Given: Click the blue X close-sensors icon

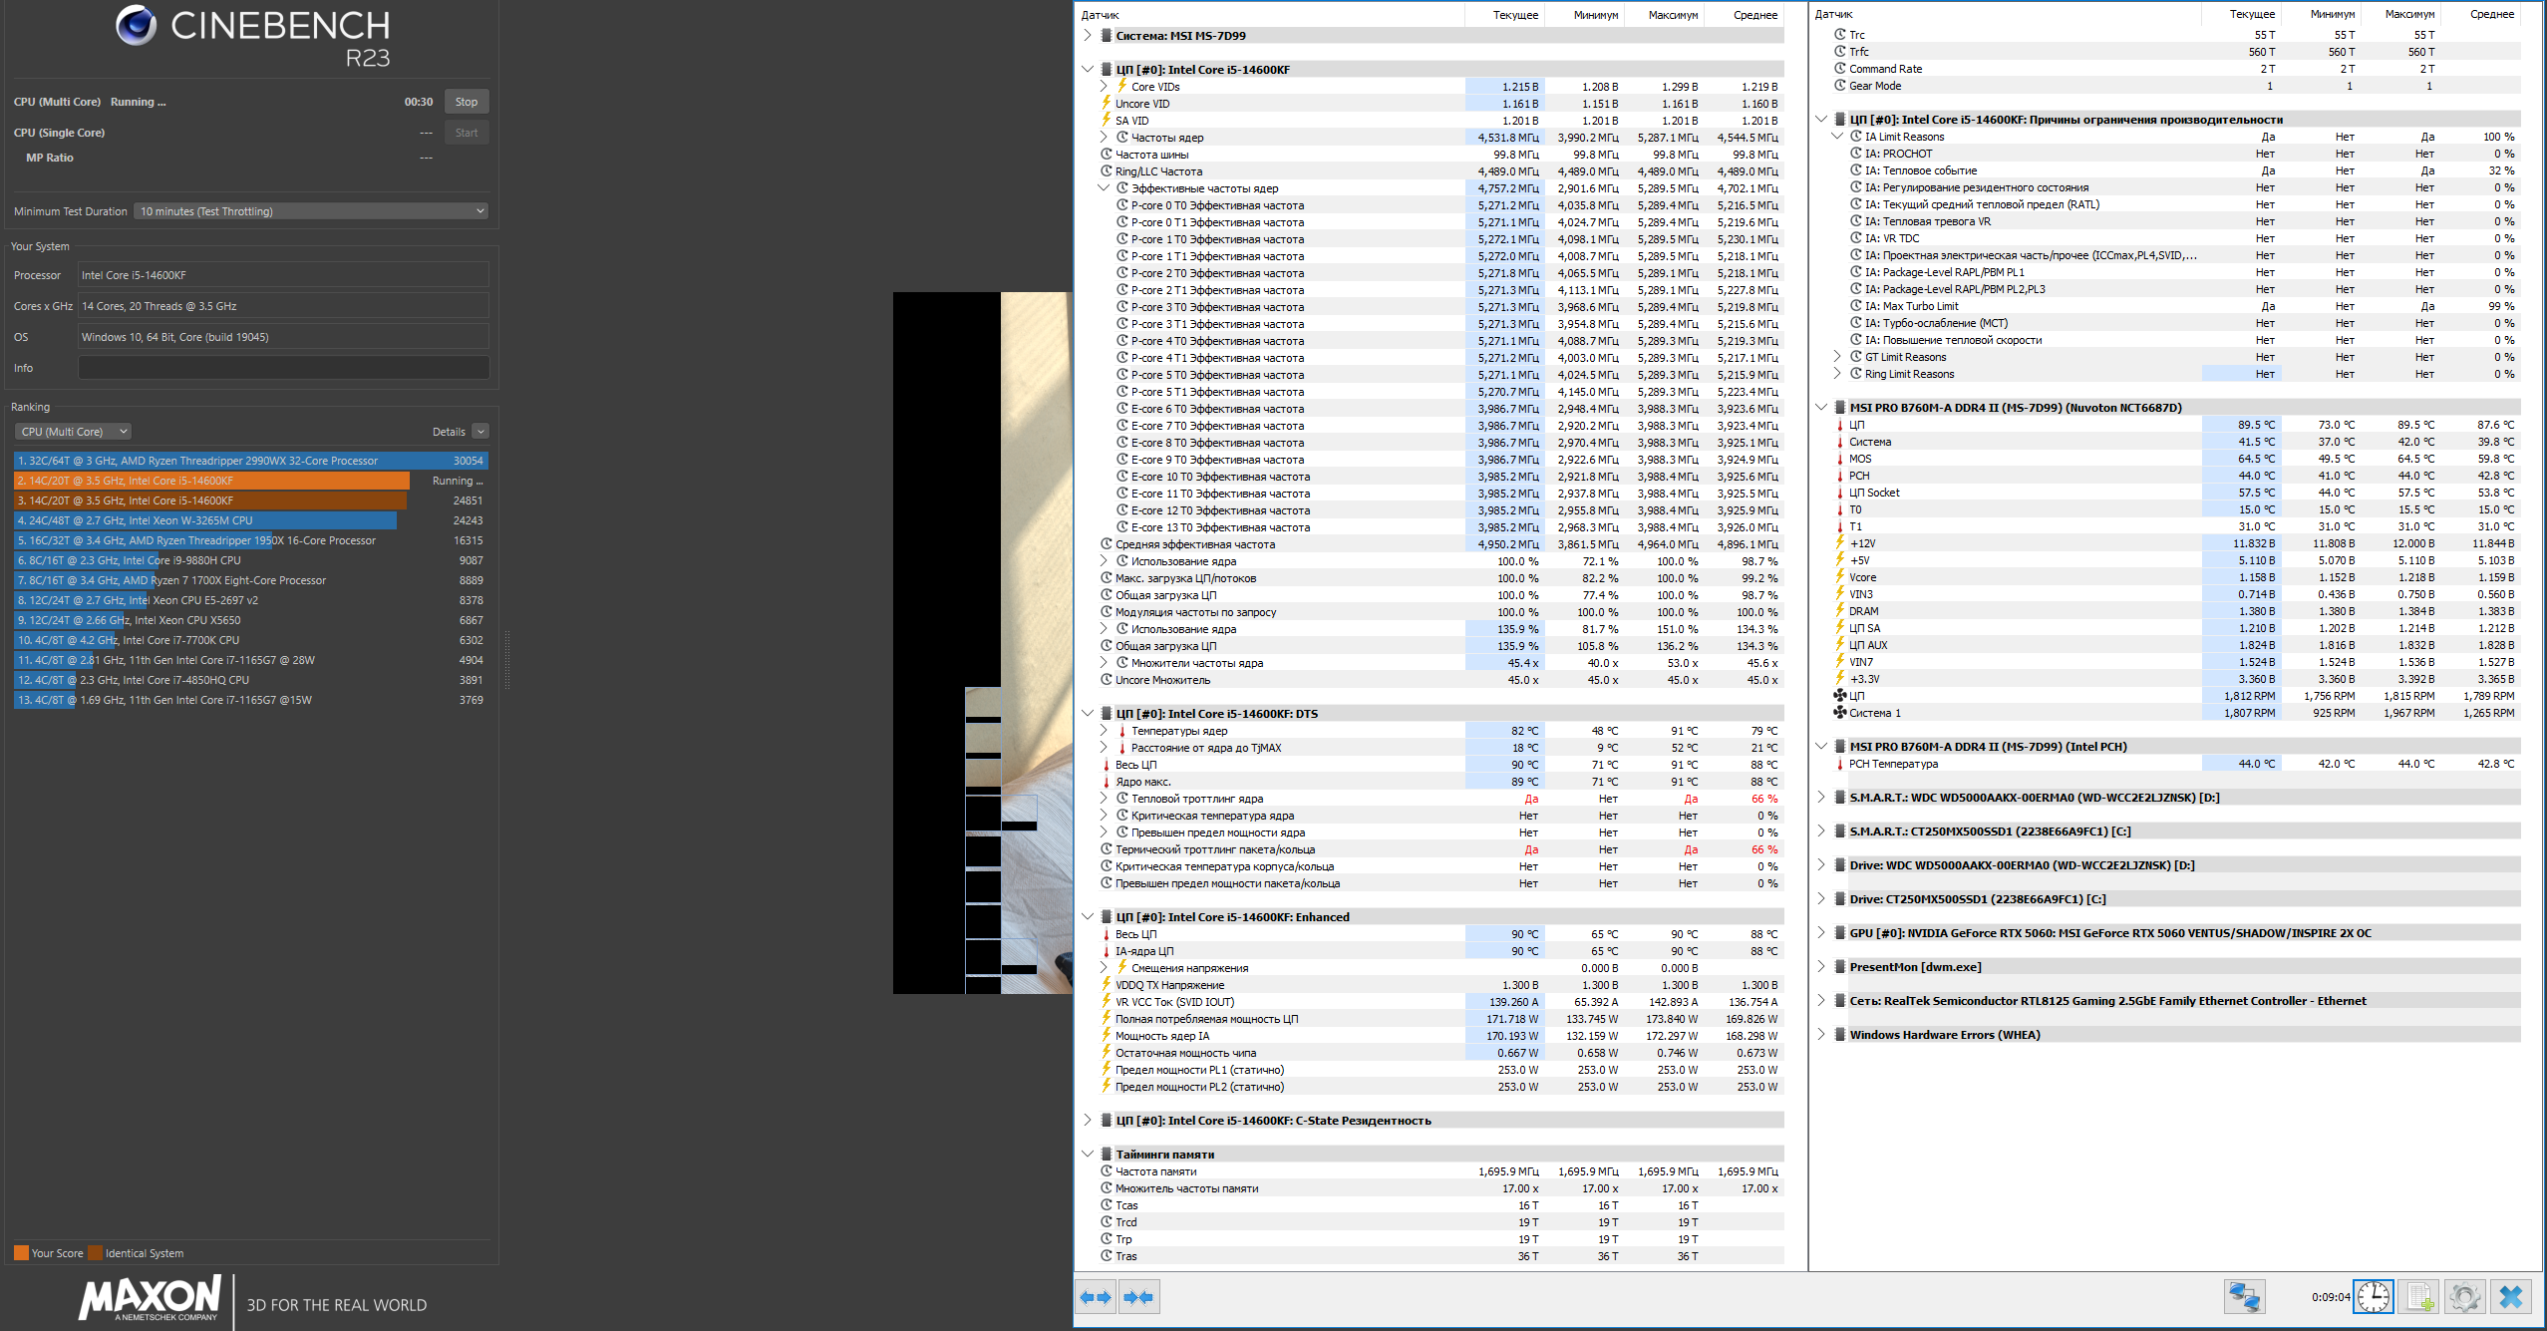Looking at the screenshot, I should click(2510, 1297).
